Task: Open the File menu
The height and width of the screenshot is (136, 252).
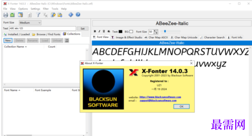Action: tap(5, 9)
